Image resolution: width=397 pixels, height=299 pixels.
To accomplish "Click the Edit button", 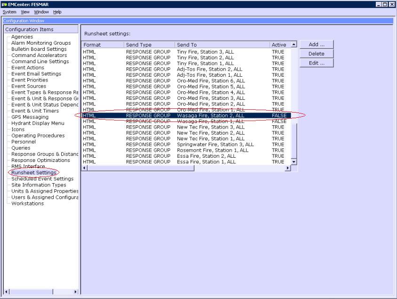I will [x=316, y=63].
